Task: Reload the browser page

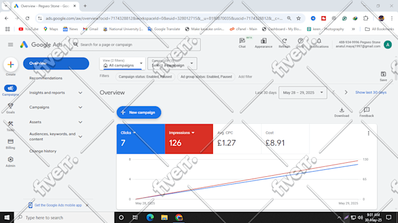Action: coord(28,18)
